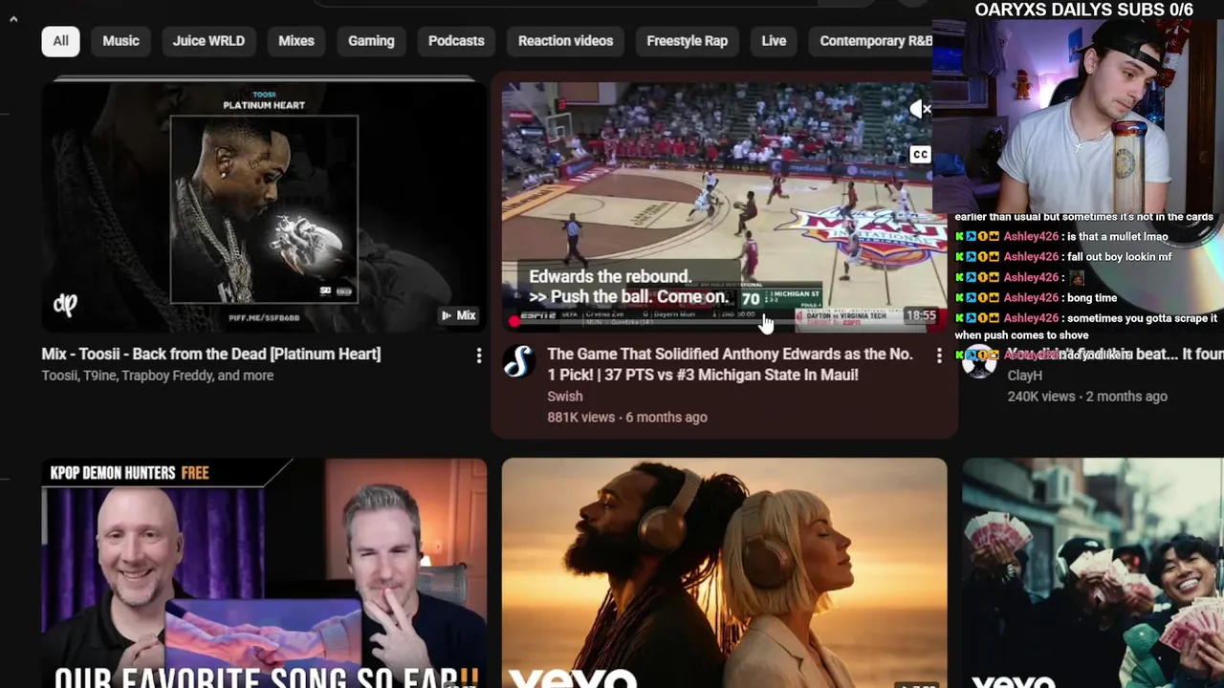Open the Vevo money video thumbnail
This screenshot has width=1224, height=688.
point(1093,573)
